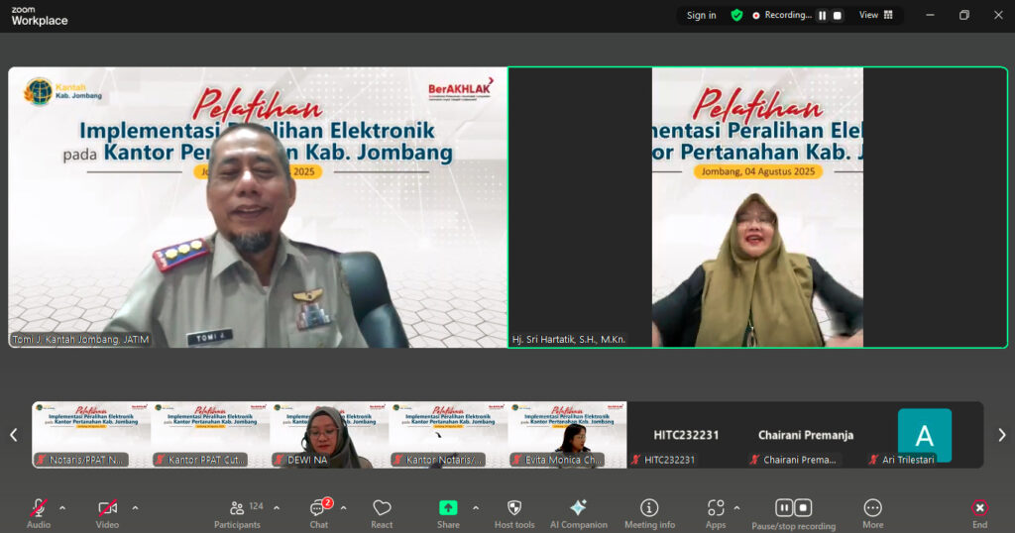Expand video options arrow next to Video
This screenshot has height=533, width=1015.
[x=135, y=508]
